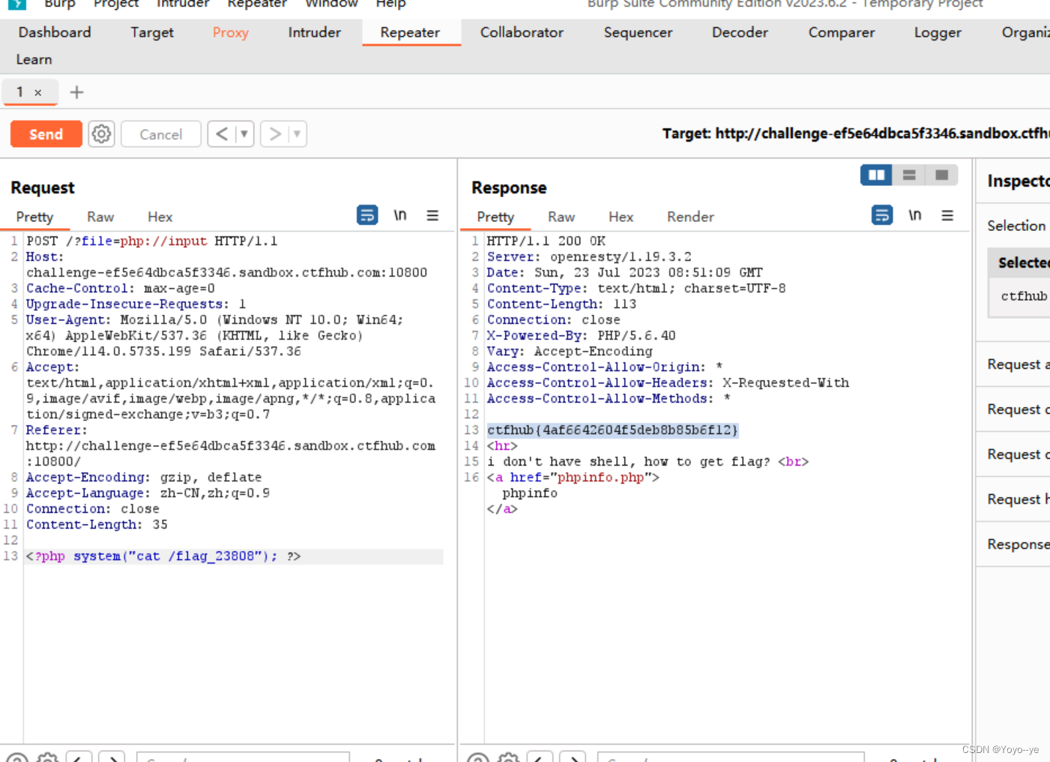Open Response panel options menu icon
Screen dimensions: 1050x762
(947, 215)
